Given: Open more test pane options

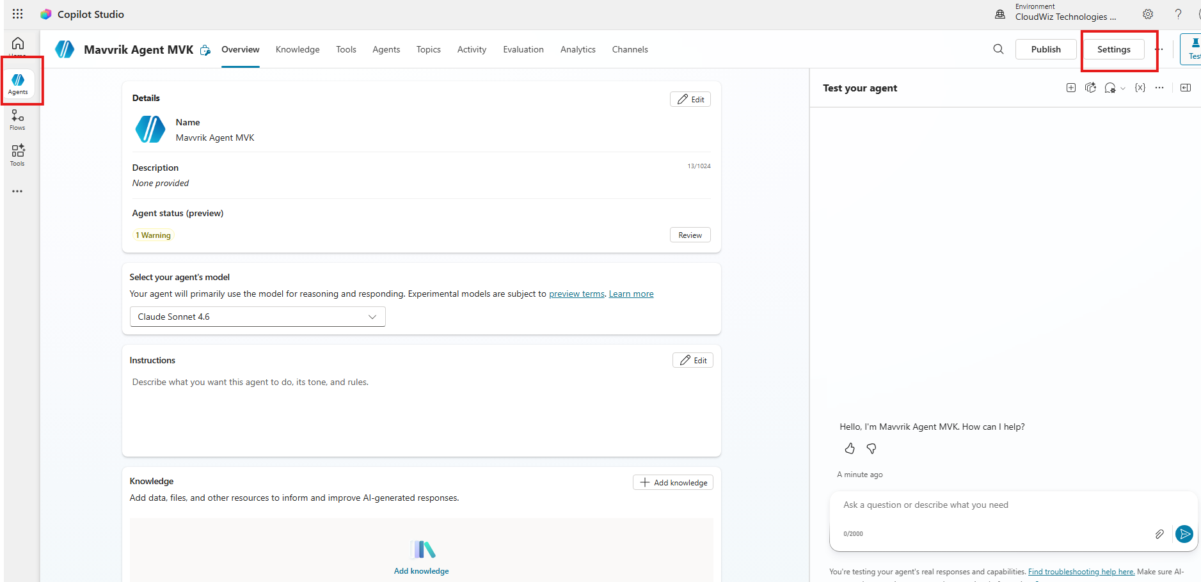Looking at the screenshot, I should (x=1159, y=88).
